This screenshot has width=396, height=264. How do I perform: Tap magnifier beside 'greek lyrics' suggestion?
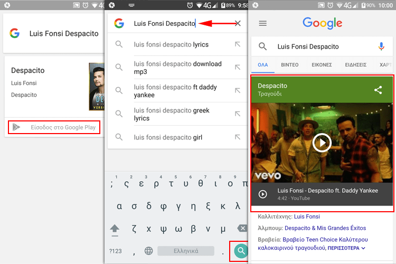pyautogui.click(x=119, y=114)
